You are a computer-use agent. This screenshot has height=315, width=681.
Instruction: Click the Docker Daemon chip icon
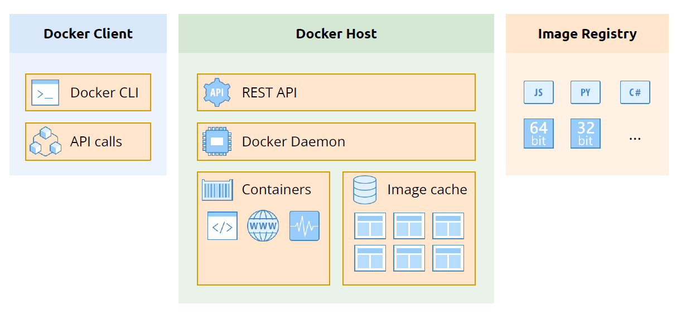pyautogui.click(x=217, y=141)
